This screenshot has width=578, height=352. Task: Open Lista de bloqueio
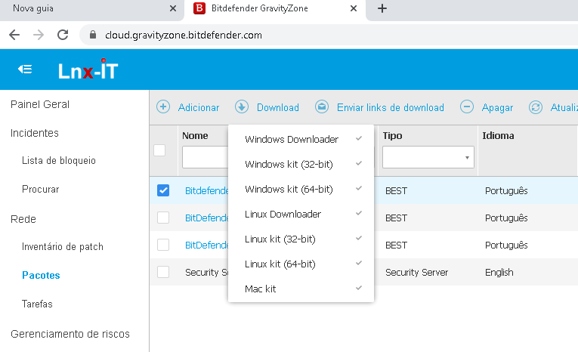pos(59,160)
